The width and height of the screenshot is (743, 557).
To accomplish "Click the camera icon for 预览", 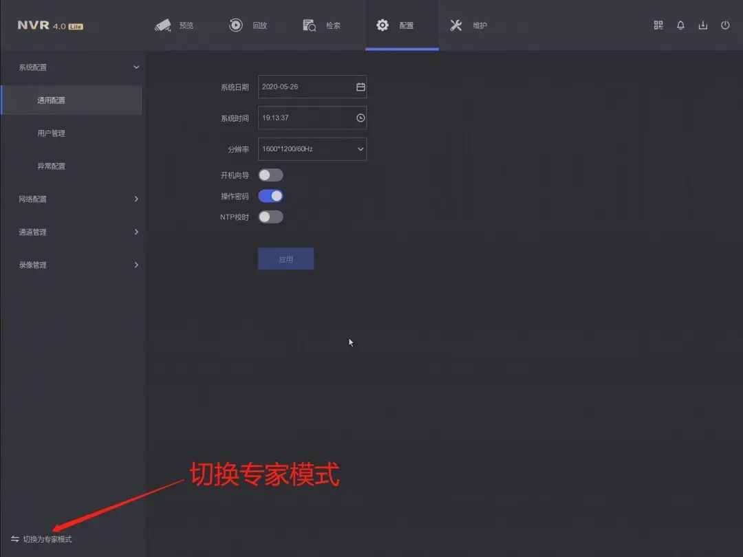I will coord(163,25).
